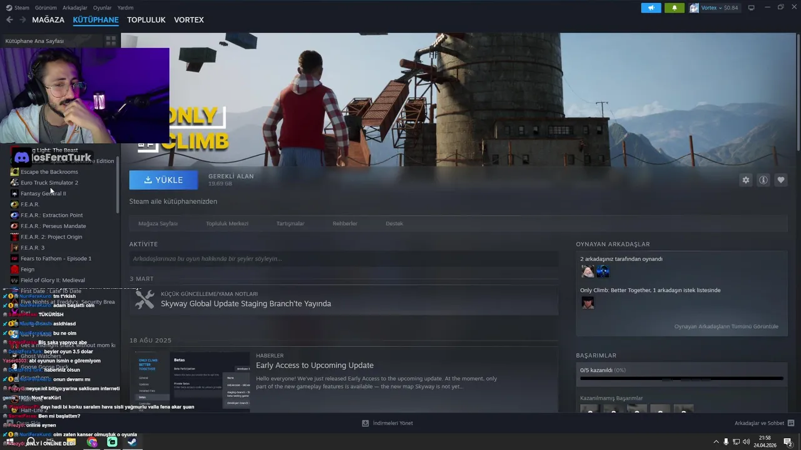This screenshot has height=450, width=801.
Task: Select Field of Glory II: Medieval icon
Action: click(x=14, y=280)
